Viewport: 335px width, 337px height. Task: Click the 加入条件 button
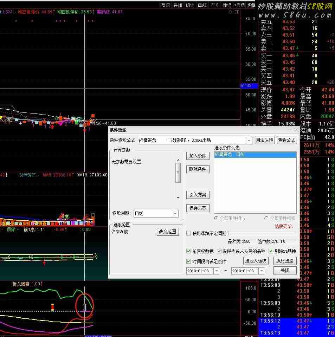click(x=198, y=156)
